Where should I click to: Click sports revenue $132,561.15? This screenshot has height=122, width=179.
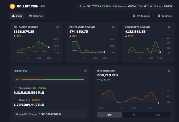(x=135, y=32)
